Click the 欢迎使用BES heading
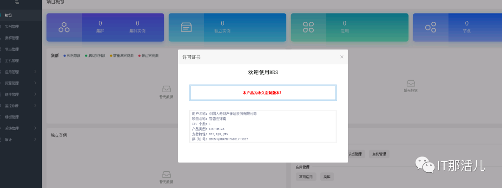Image resolution: width=502 pixels, height=188 pixels. [x=263, y=72]
